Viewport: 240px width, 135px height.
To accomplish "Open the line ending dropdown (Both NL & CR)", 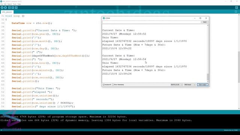I will [177, 85].
